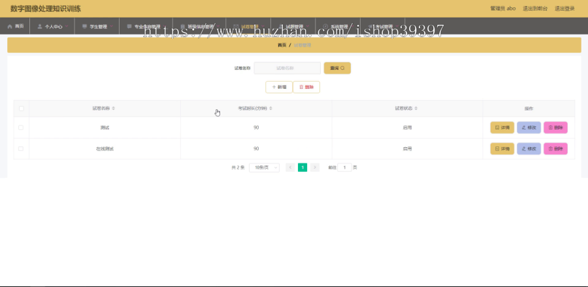Image resolution: width=588 pixels, height=287 pixels.
Task: Click the person icon beside 个人中心
Action: coord(40,27)
